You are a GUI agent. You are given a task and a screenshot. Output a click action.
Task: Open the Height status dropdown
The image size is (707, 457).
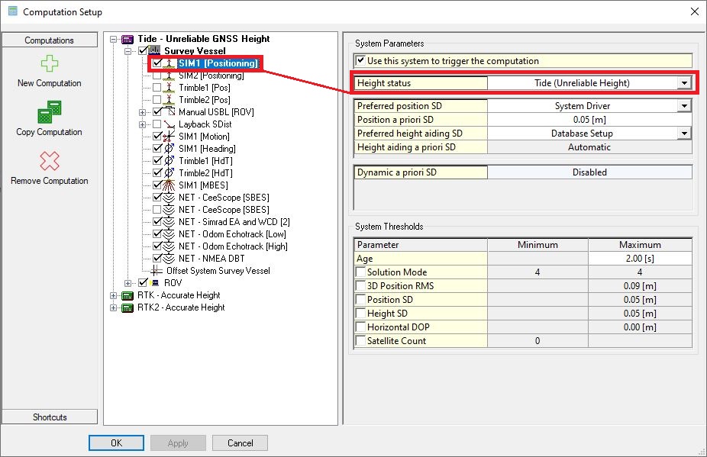(684, 83)
